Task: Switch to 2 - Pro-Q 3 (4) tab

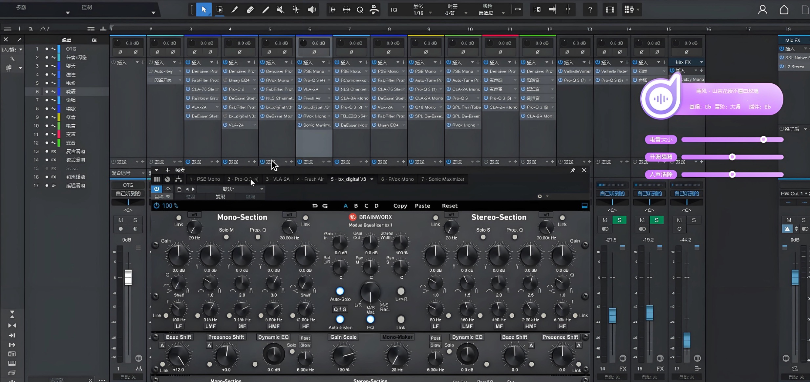Action: 243,179
